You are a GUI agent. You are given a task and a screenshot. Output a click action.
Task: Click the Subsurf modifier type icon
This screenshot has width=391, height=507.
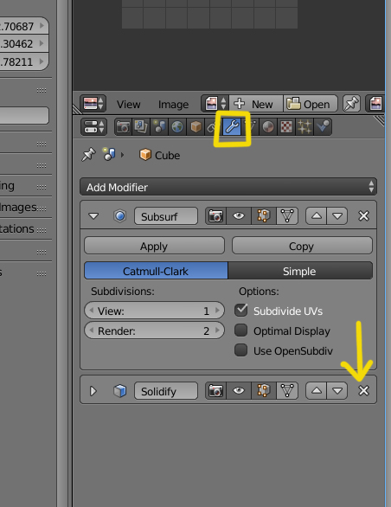pyautogui.click(x=119, y=216)
